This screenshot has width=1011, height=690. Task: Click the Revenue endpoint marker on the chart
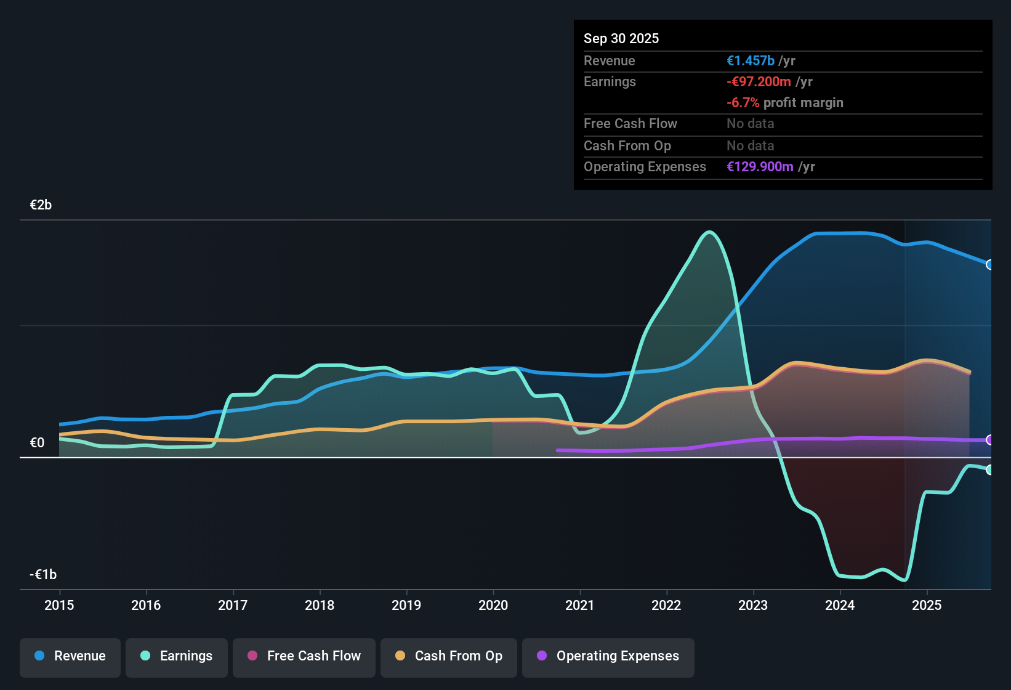tap(990, 265)
